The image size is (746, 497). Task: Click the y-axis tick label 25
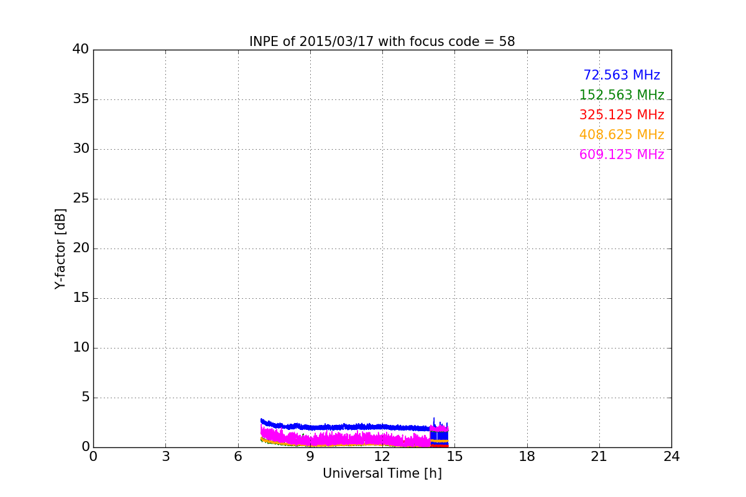(x=81, y=199)
